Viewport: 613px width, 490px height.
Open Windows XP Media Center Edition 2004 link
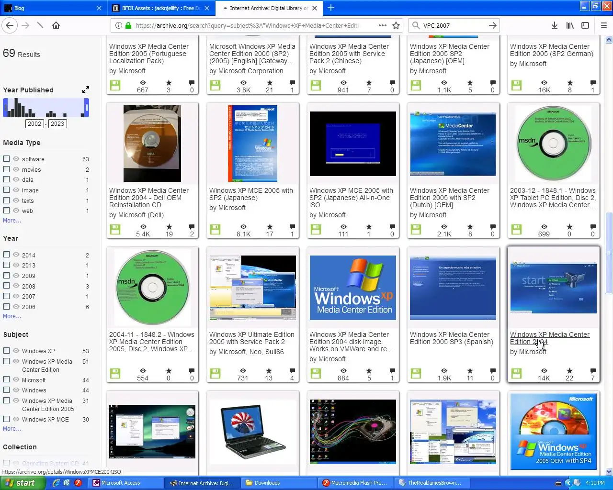(550, 338)
